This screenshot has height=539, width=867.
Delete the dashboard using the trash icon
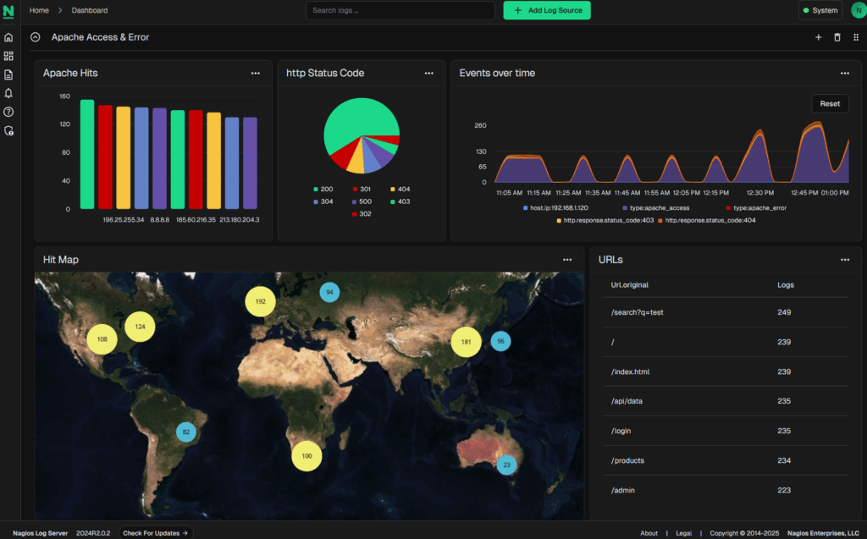tap(836, 37)
